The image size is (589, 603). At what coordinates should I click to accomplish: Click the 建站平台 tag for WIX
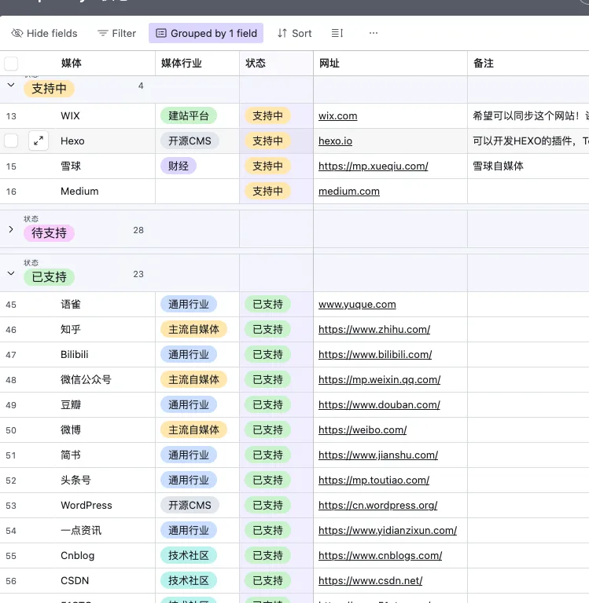(189, 115)
